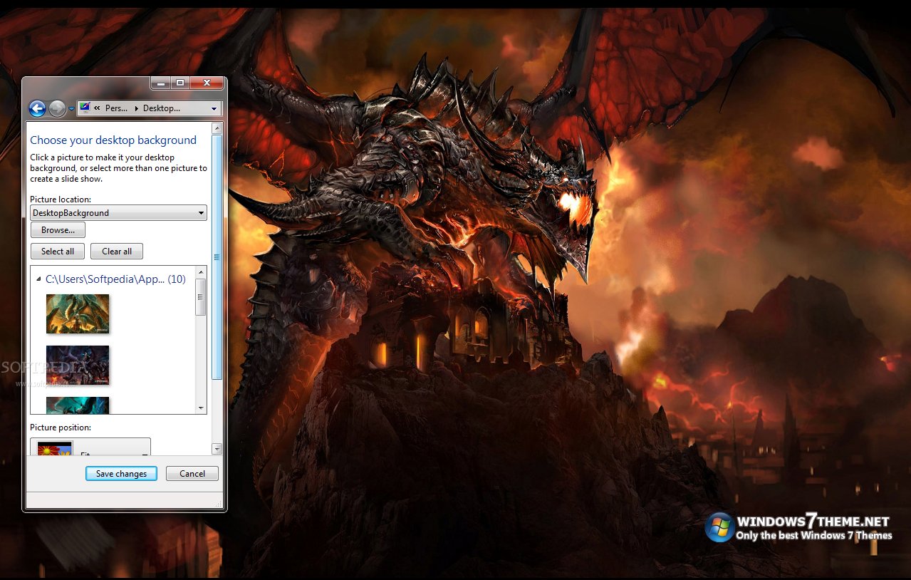
Task: Click the Personalization monitor icon in address bar
Action: coord(85,108)
